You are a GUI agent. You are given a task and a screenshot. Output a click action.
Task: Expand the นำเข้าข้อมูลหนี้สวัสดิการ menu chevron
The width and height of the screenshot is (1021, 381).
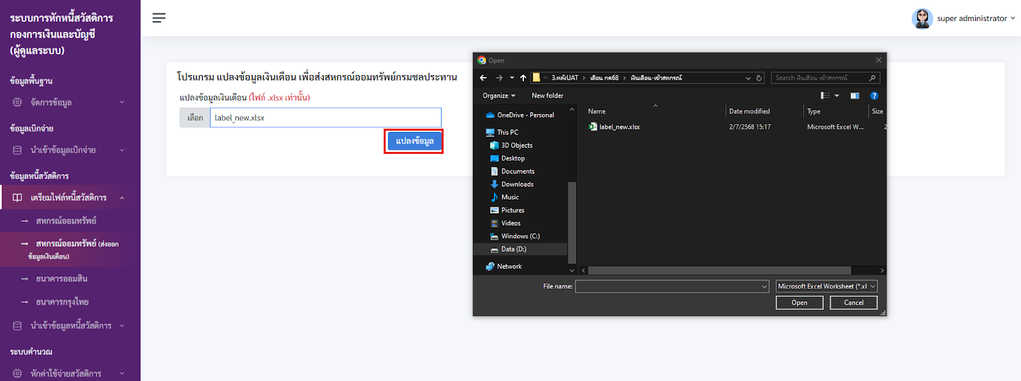click(x=122, y=326)
